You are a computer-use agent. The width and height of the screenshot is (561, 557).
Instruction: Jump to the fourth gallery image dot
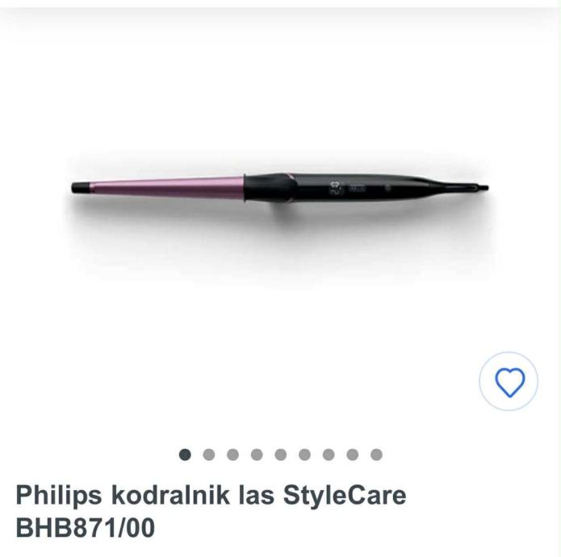[x=257, y=454]
